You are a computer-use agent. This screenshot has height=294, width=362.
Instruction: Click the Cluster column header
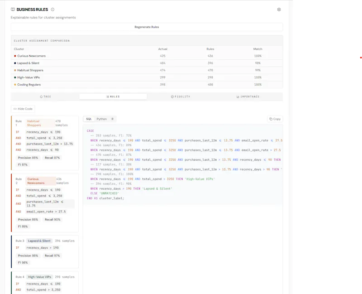pyautogui.click(x=19, y=49)
